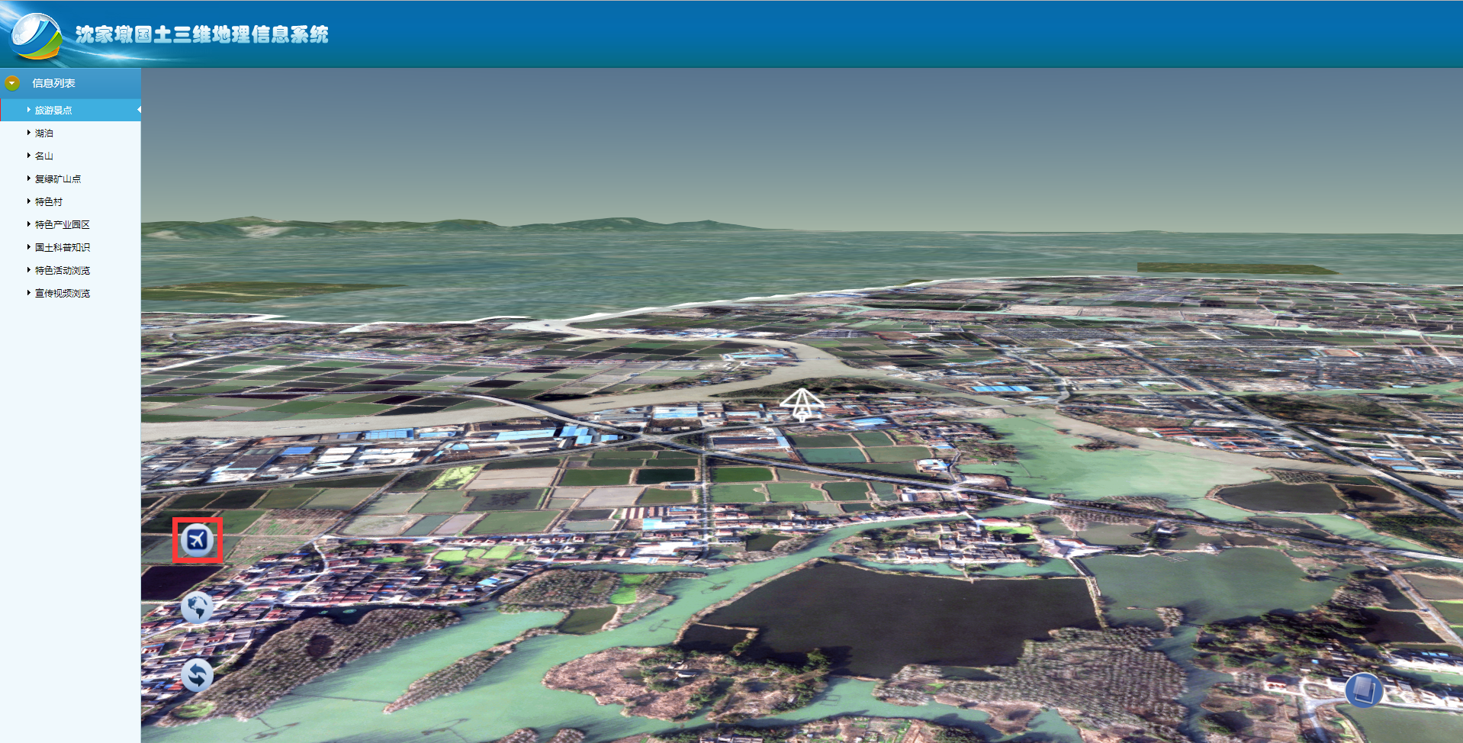This screenshot has height=743, width=1463.
Task: Open the blue book icon on the map
Action: (x=1364, y=690)
